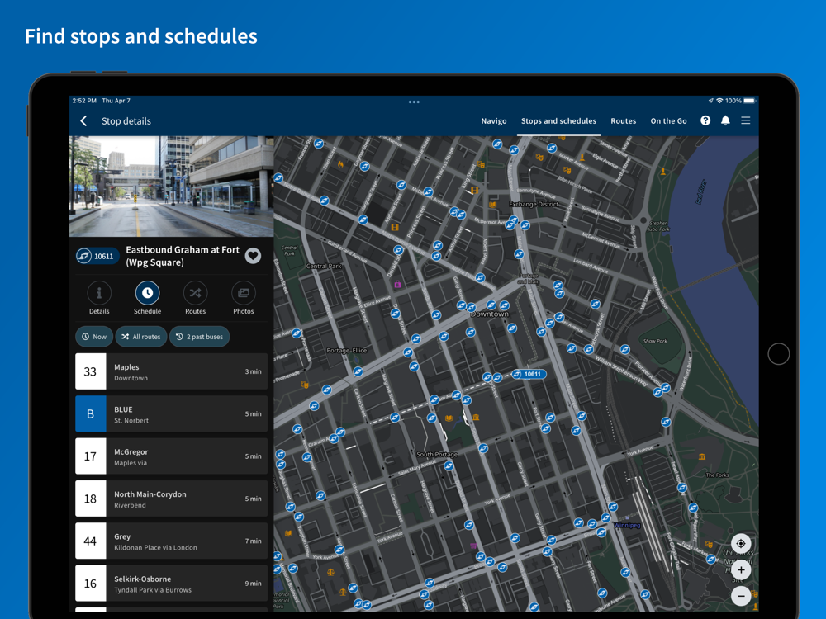
Task: Center map on my location
Action: pos(741,543)
